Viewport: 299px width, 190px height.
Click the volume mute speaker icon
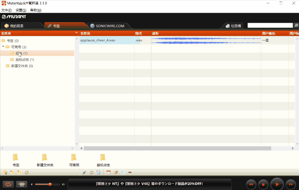pyautogui.click(x=32, y=184)
